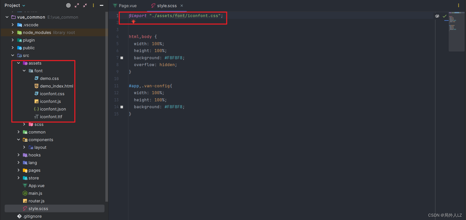Click 'overflow: hidden;' in the editor

[x=155, y=65]
